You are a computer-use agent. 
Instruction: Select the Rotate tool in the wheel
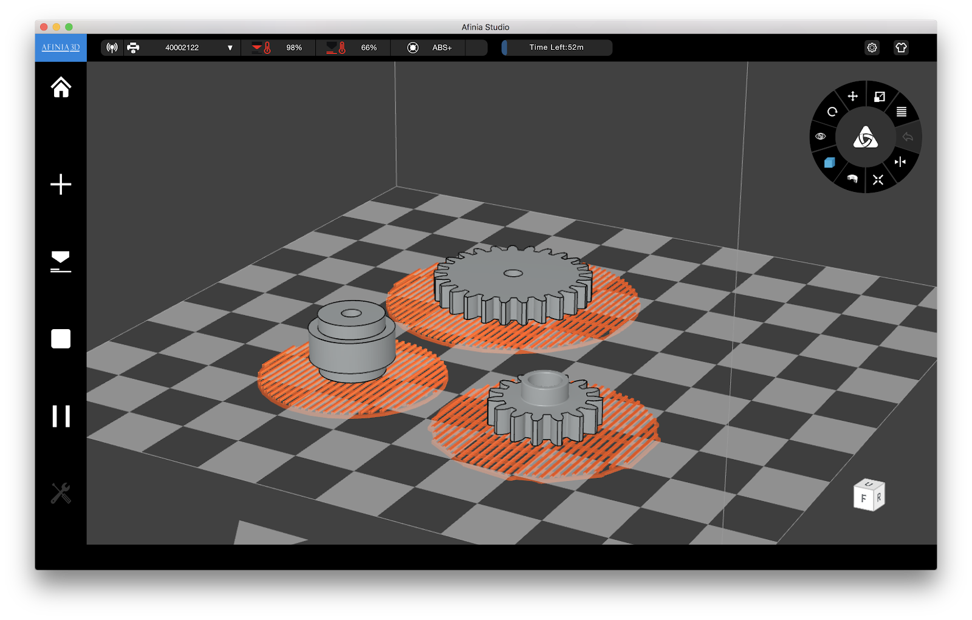[832, 112]
